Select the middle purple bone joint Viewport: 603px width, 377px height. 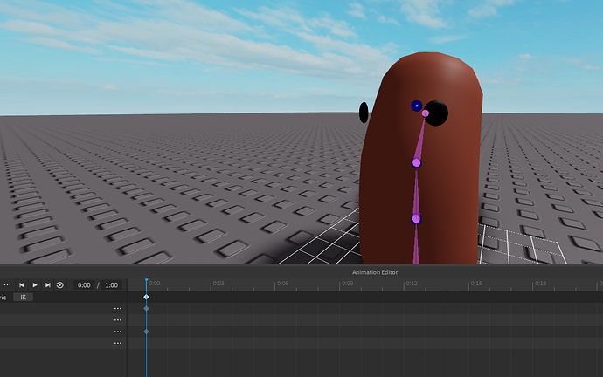(416, 162)
